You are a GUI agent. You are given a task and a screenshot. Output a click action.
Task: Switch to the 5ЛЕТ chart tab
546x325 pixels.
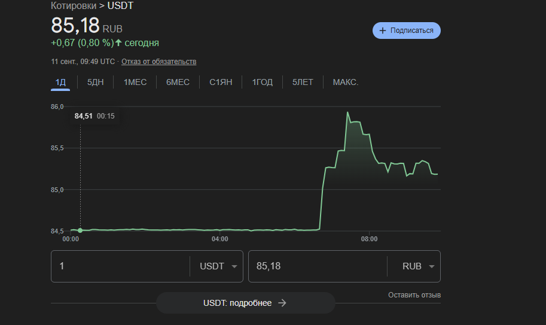[x=303, y=82]
